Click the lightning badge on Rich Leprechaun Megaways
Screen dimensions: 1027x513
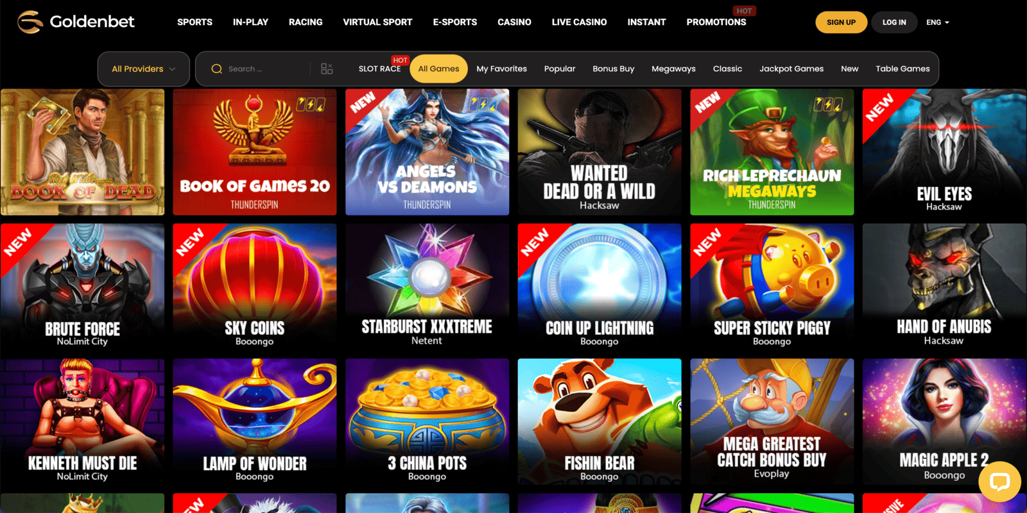[x=828, y=104]
